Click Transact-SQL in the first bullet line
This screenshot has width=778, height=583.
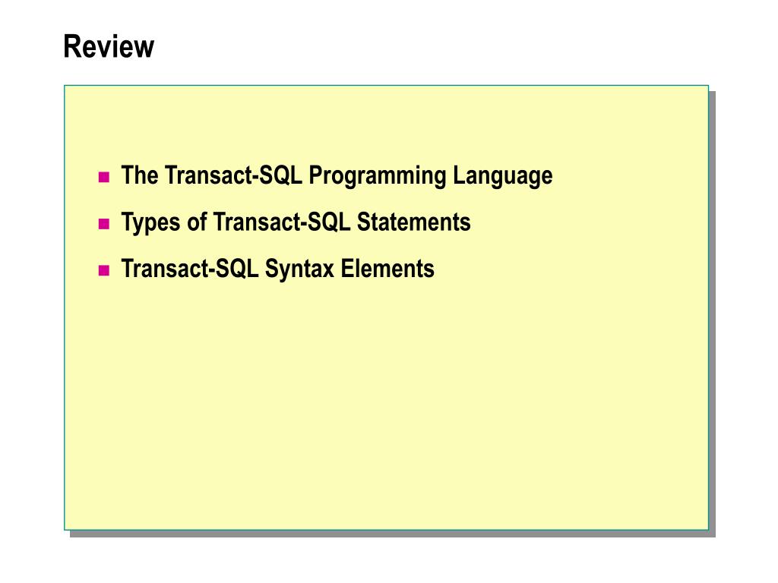234,175
